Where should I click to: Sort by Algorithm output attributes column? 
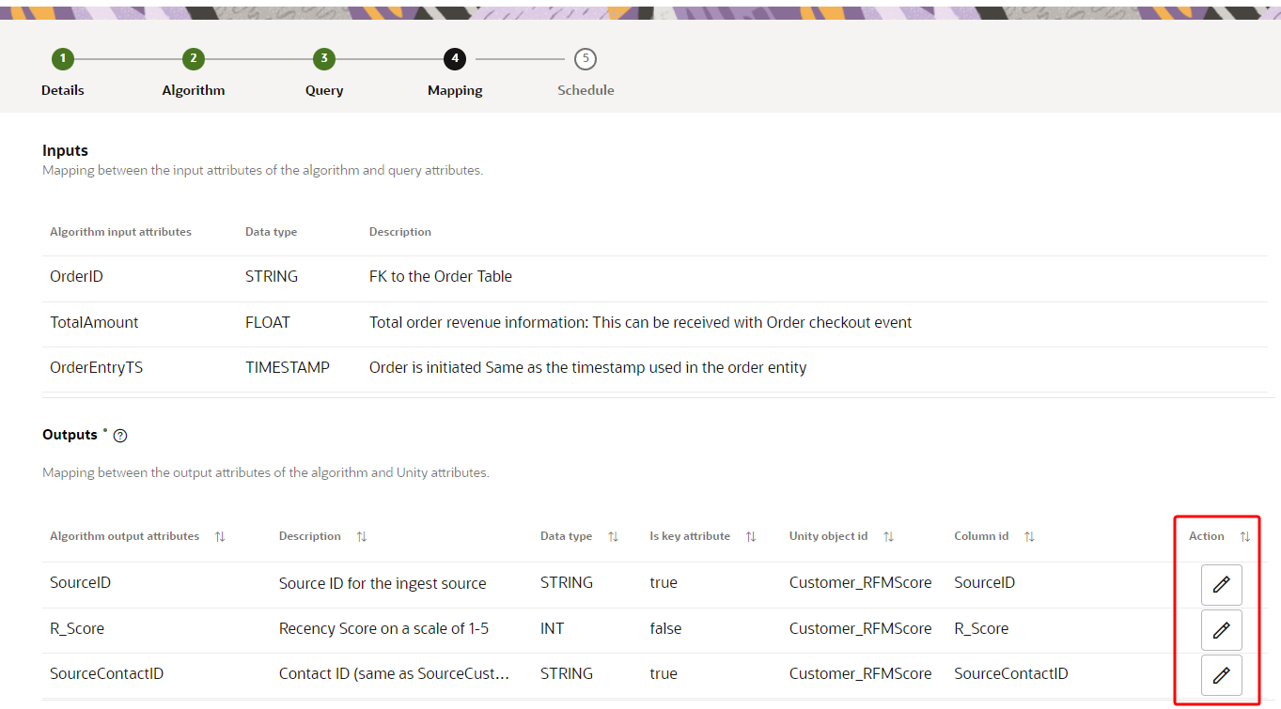pyautogui.click(x=220, y=536)
